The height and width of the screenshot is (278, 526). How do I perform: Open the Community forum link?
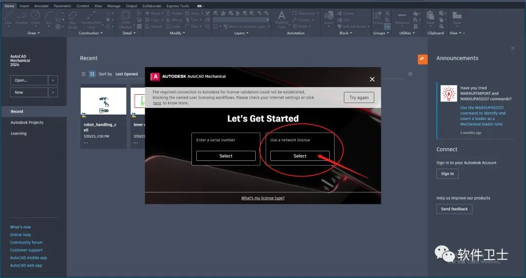(x=26, y=243)
